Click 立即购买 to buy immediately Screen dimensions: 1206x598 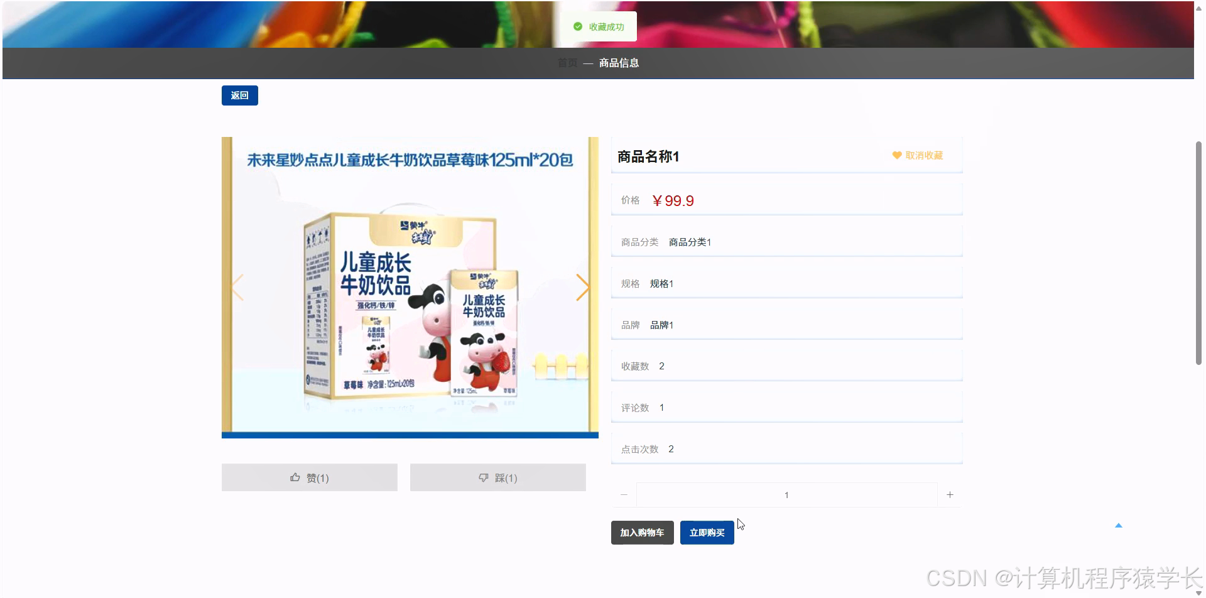coord(707,532)
